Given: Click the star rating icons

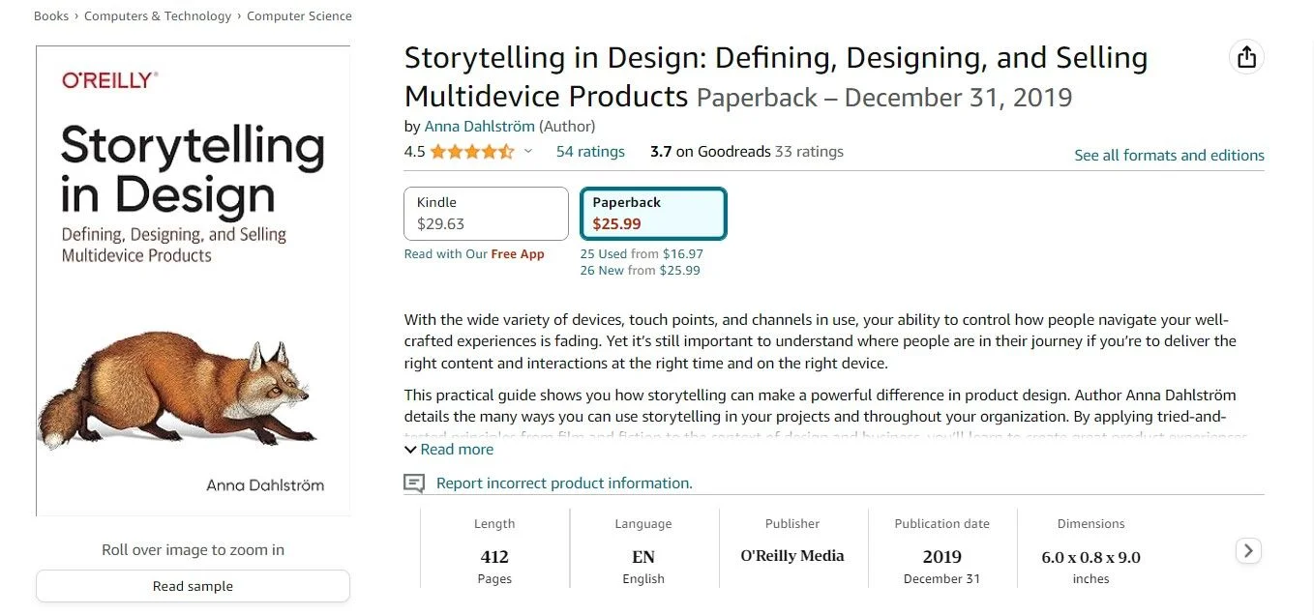Looking at the screenshot, I should pos(471,152).
